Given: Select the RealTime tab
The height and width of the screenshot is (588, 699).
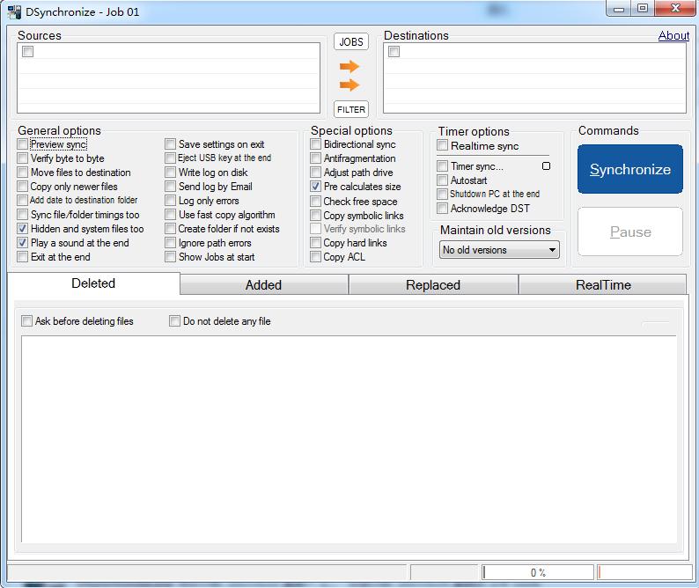Looking at the screenshot, I should (x=603, y=285).
